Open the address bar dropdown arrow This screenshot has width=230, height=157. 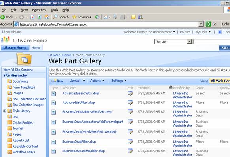click(x=201, y=24)
